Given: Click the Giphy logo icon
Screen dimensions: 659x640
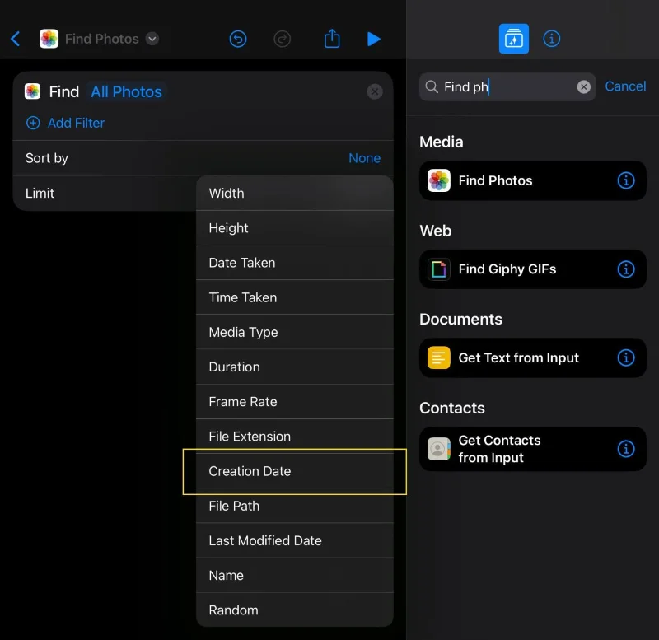Looking at the screenshot, I should (439, 269).
